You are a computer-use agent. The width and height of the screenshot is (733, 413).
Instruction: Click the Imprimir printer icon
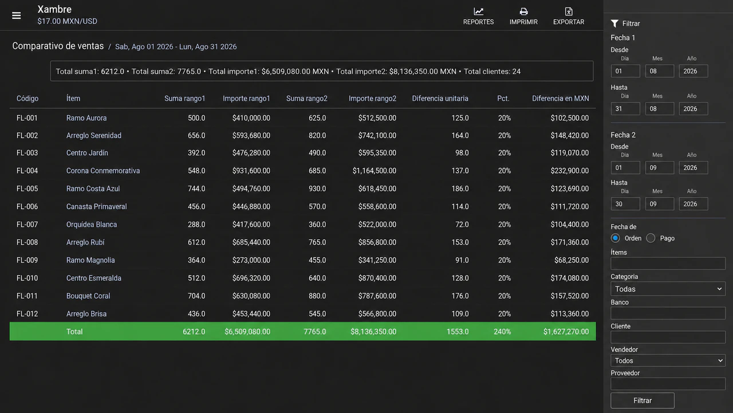(x=523, y=11)
